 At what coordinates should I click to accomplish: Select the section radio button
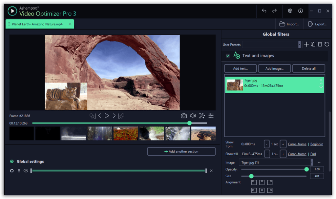coord(12,171)
